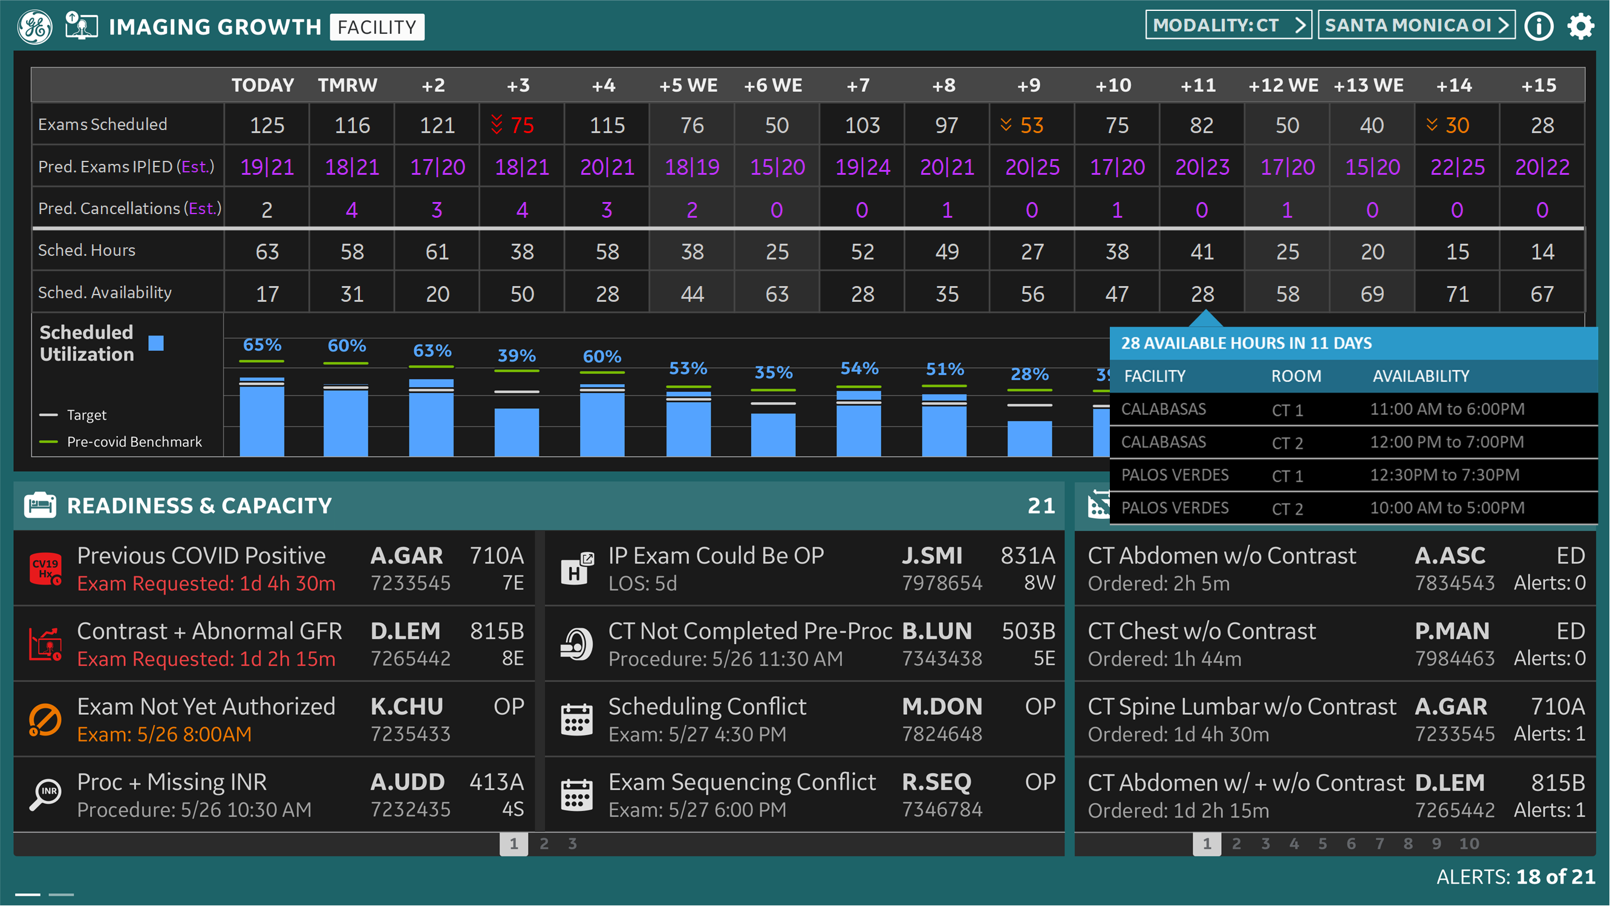Expand the Modality: CT selector
The height and width of the screenshot is (906, 1610).
tap(1228, 25)
